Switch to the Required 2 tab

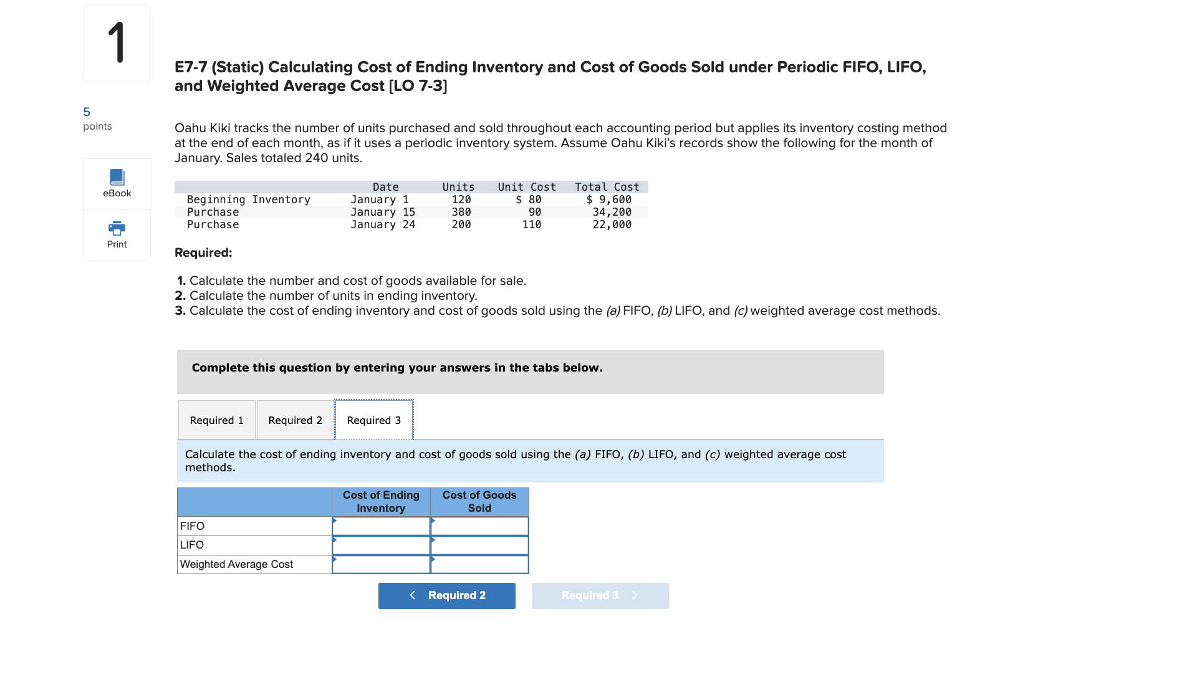point(294,420)
